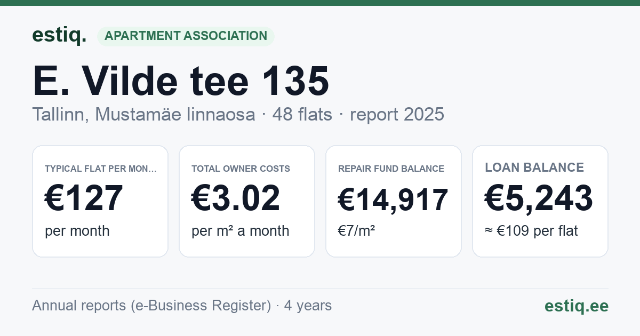This screenshot has height=336, width=640.
Task: Click the LOAN BALANCE label
Action: coord(534,167)
